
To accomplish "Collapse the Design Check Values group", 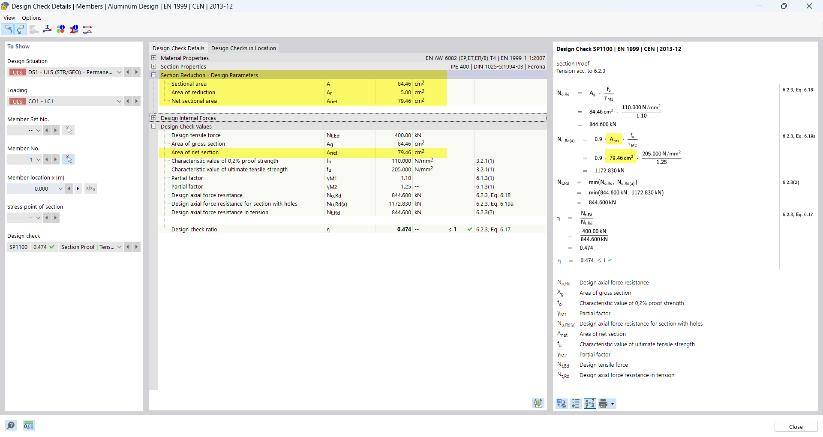I will click(x=154, y=126).
